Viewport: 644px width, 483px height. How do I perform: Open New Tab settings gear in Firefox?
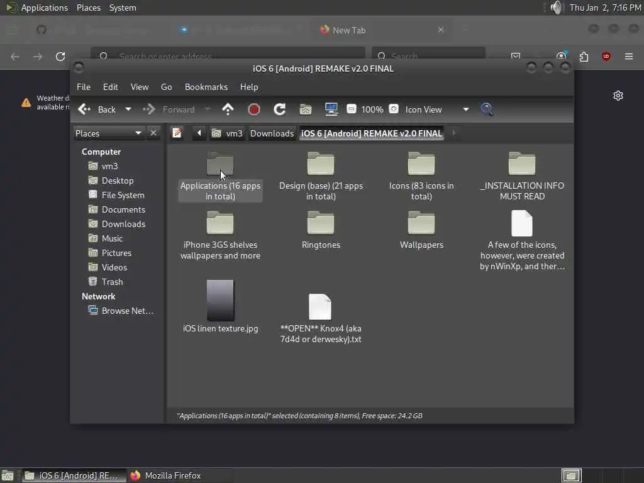(618, 96)
